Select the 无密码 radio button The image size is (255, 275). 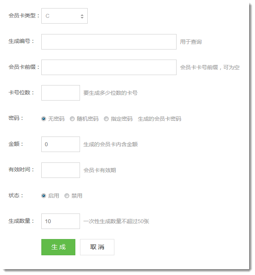pyautogui.click(x=44, y=119)
